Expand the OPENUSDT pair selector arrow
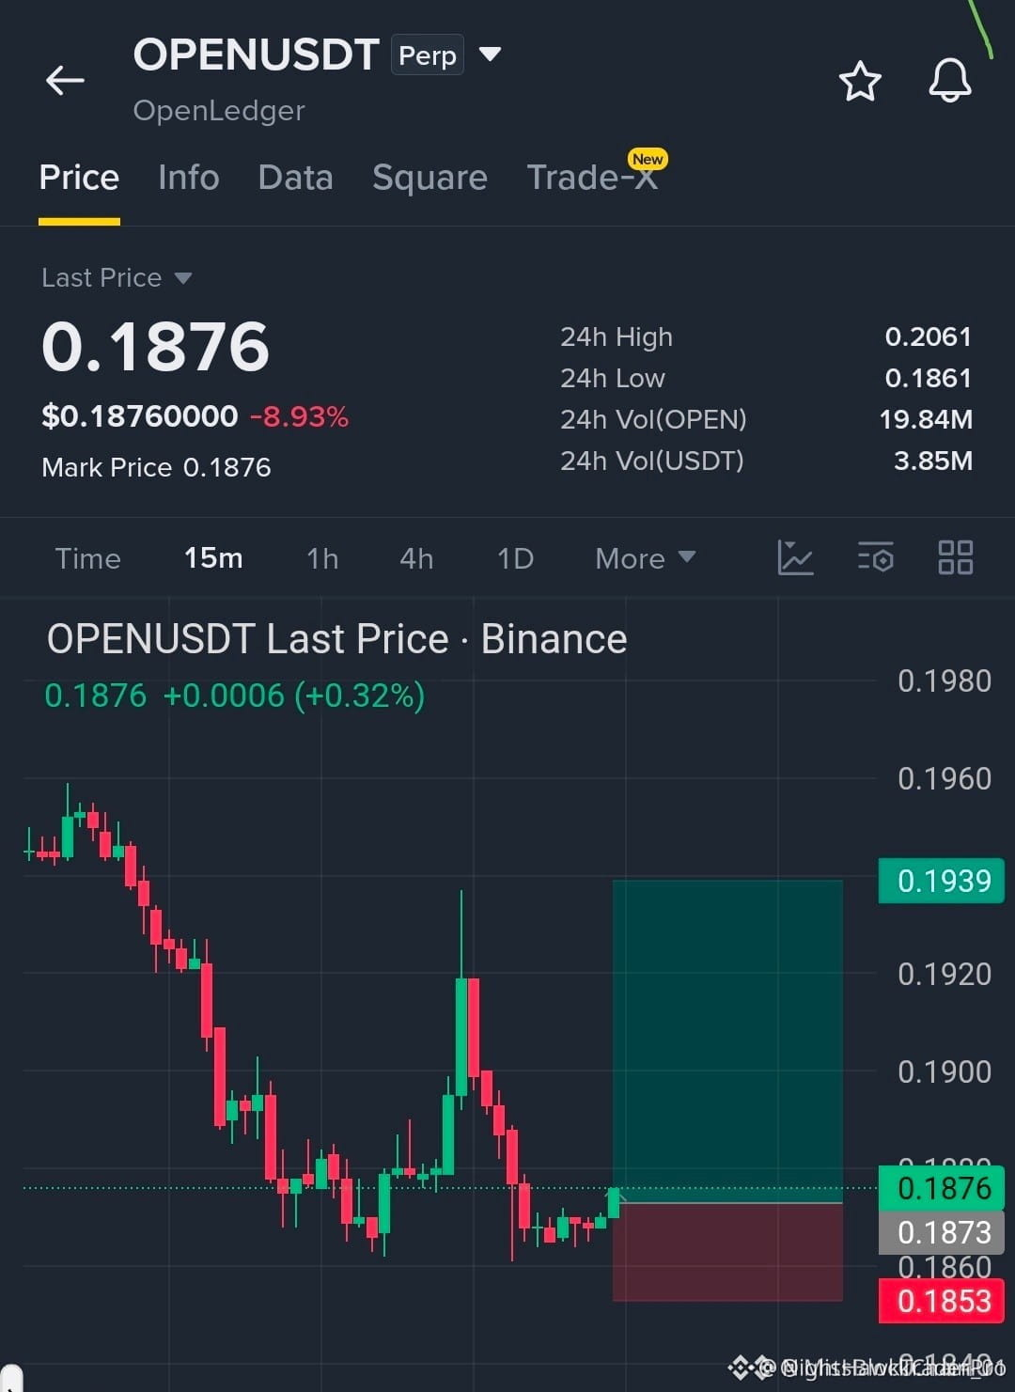1015x1392 pixels. click(x=490, y=55)
